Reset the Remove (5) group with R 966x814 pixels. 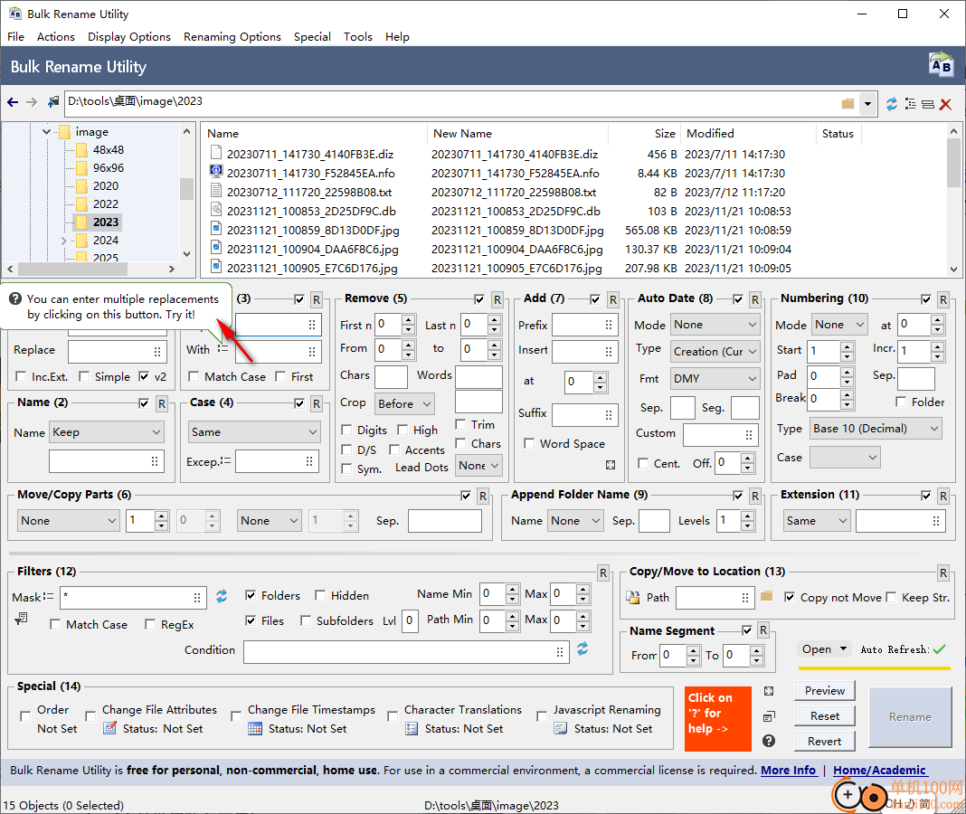[x=497, y=299]
